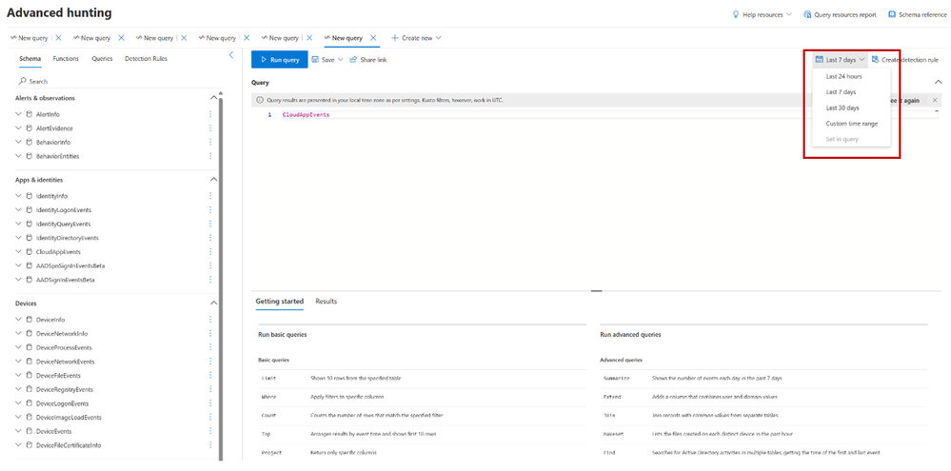The width and height of the screenshot is (951, 471).
Task: Open the Save dropdown chevron
Action: pyautogui.click(x=341, y=60)
